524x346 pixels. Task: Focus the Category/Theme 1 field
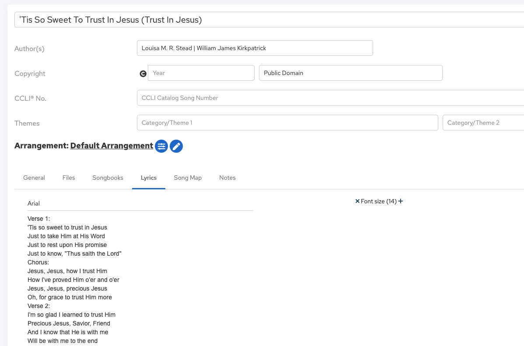coord(287,123)
